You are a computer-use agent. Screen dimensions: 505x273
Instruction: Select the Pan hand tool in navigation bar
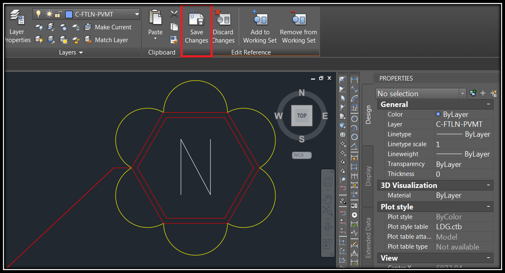click(x=328, y=200)
